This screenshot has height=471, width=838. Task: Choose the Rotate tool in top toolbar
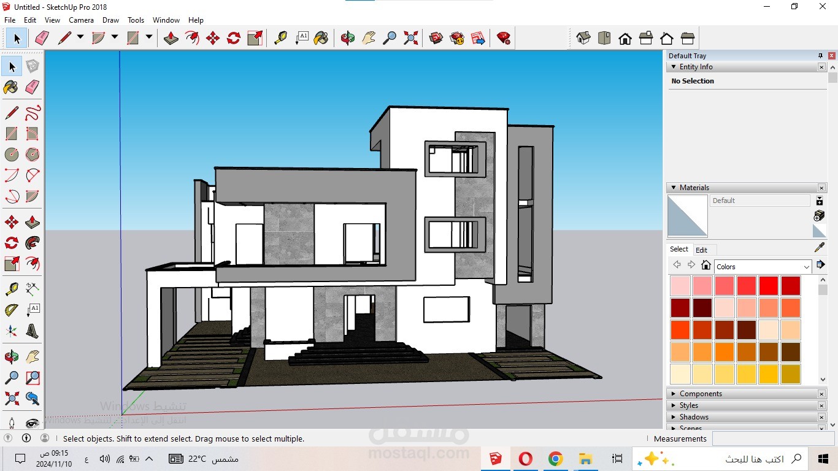coord(234,38)
